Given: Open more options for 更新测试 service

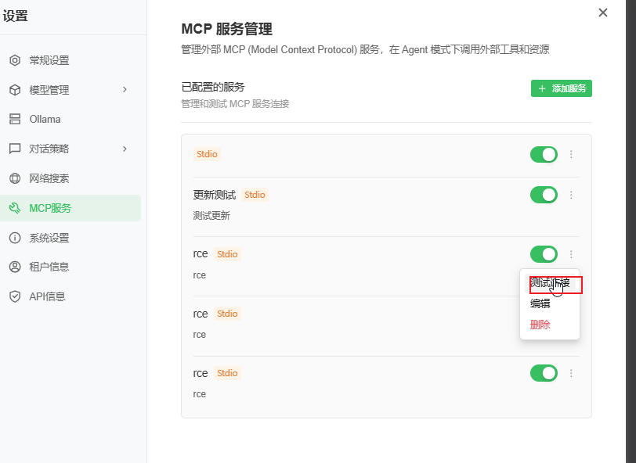Looking at the screenshot, I should (x=571, y=195).
